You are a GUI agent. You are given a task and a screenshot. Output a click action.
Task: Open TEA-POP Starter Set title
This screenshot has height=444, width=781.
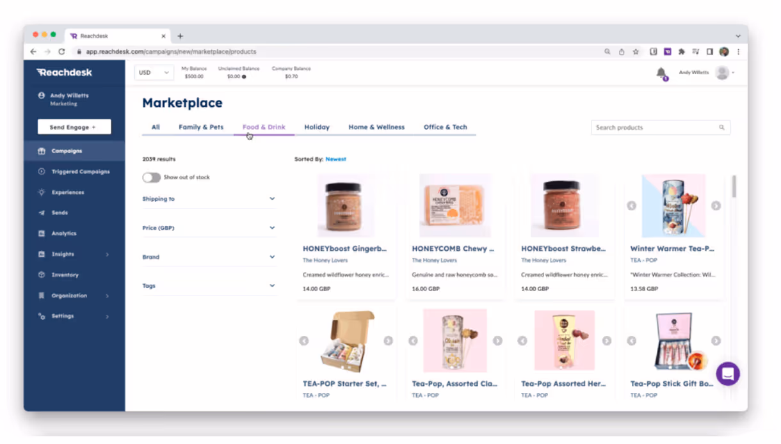point(345,384)
